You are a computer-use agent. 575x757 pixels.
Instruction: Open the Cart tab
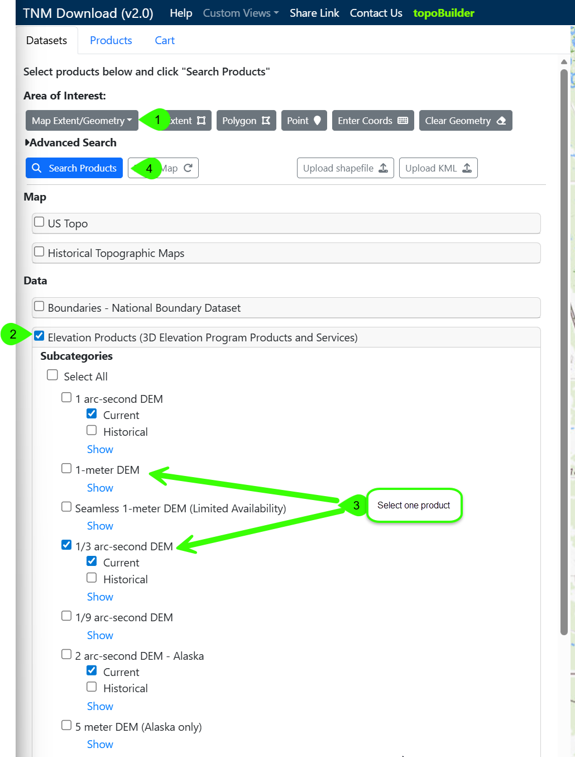tap(165, 40)
